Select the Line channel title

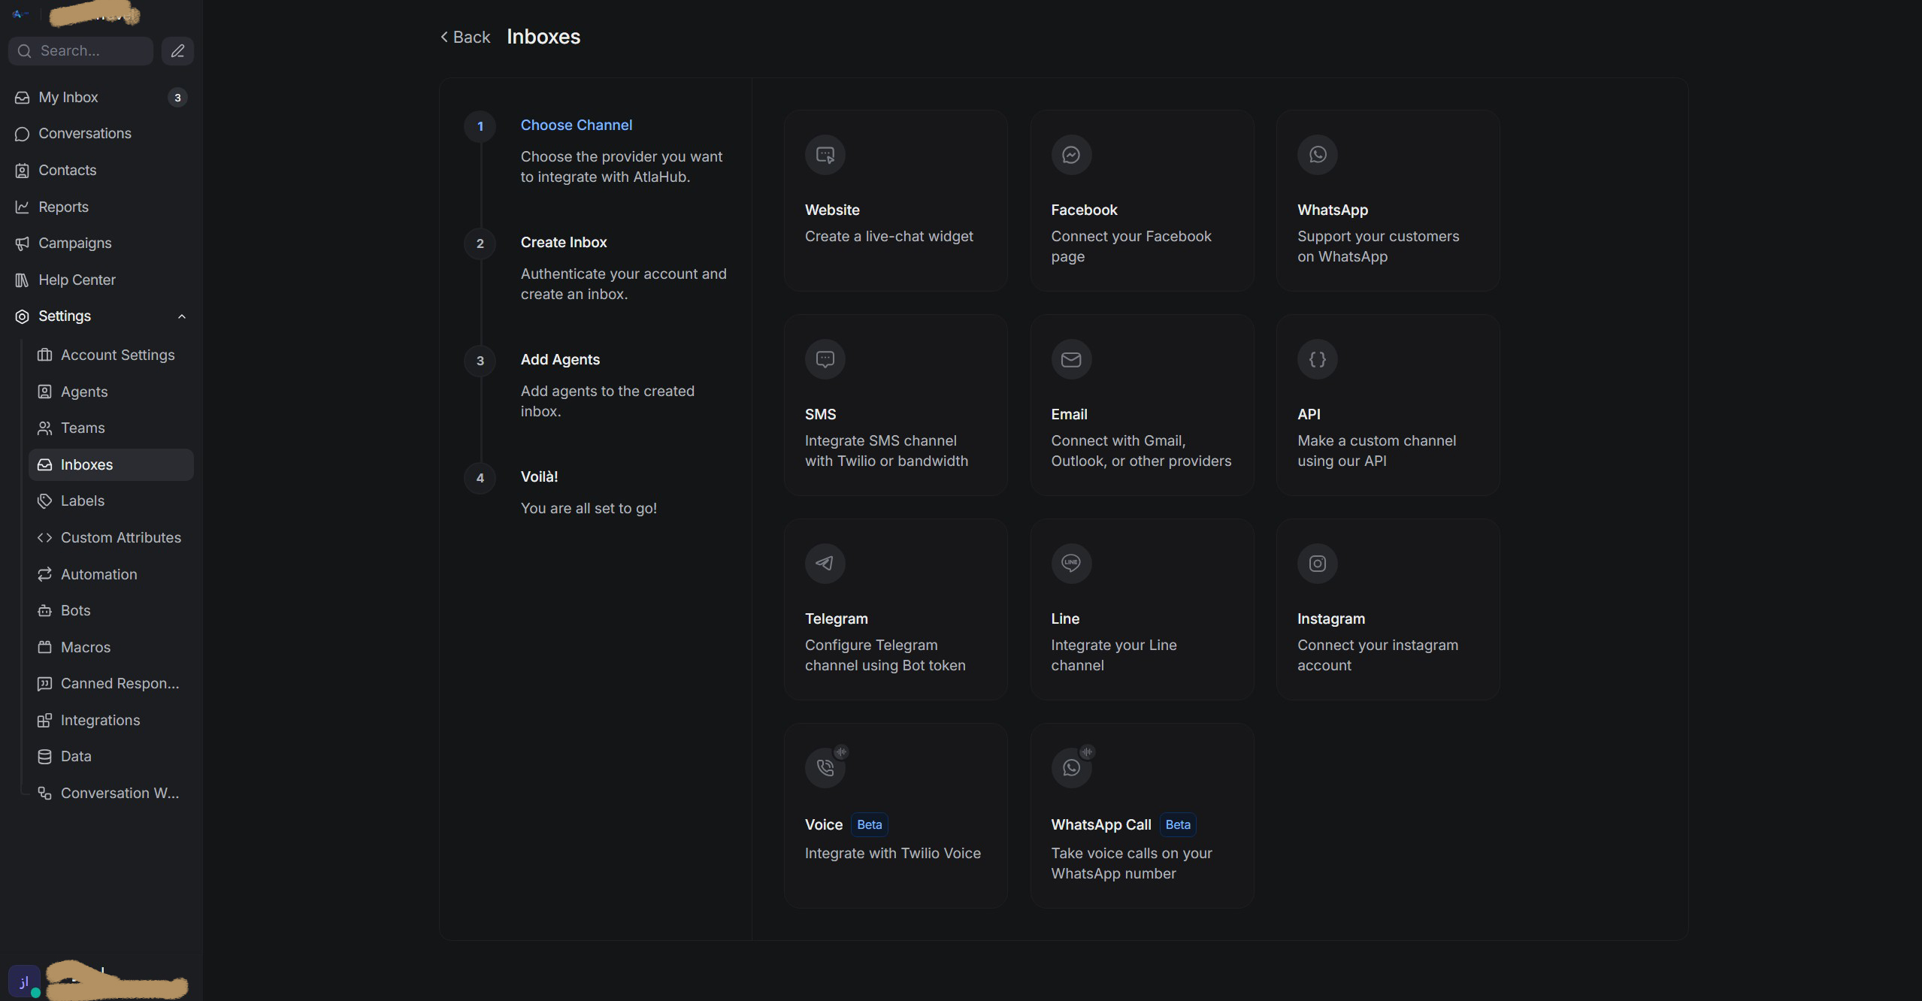pos(1064,618)
